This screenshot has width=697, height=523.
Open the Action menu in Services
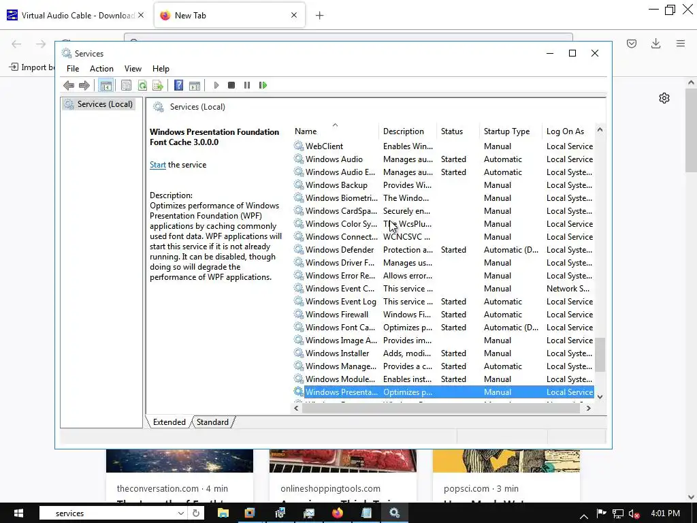[101, 69]
